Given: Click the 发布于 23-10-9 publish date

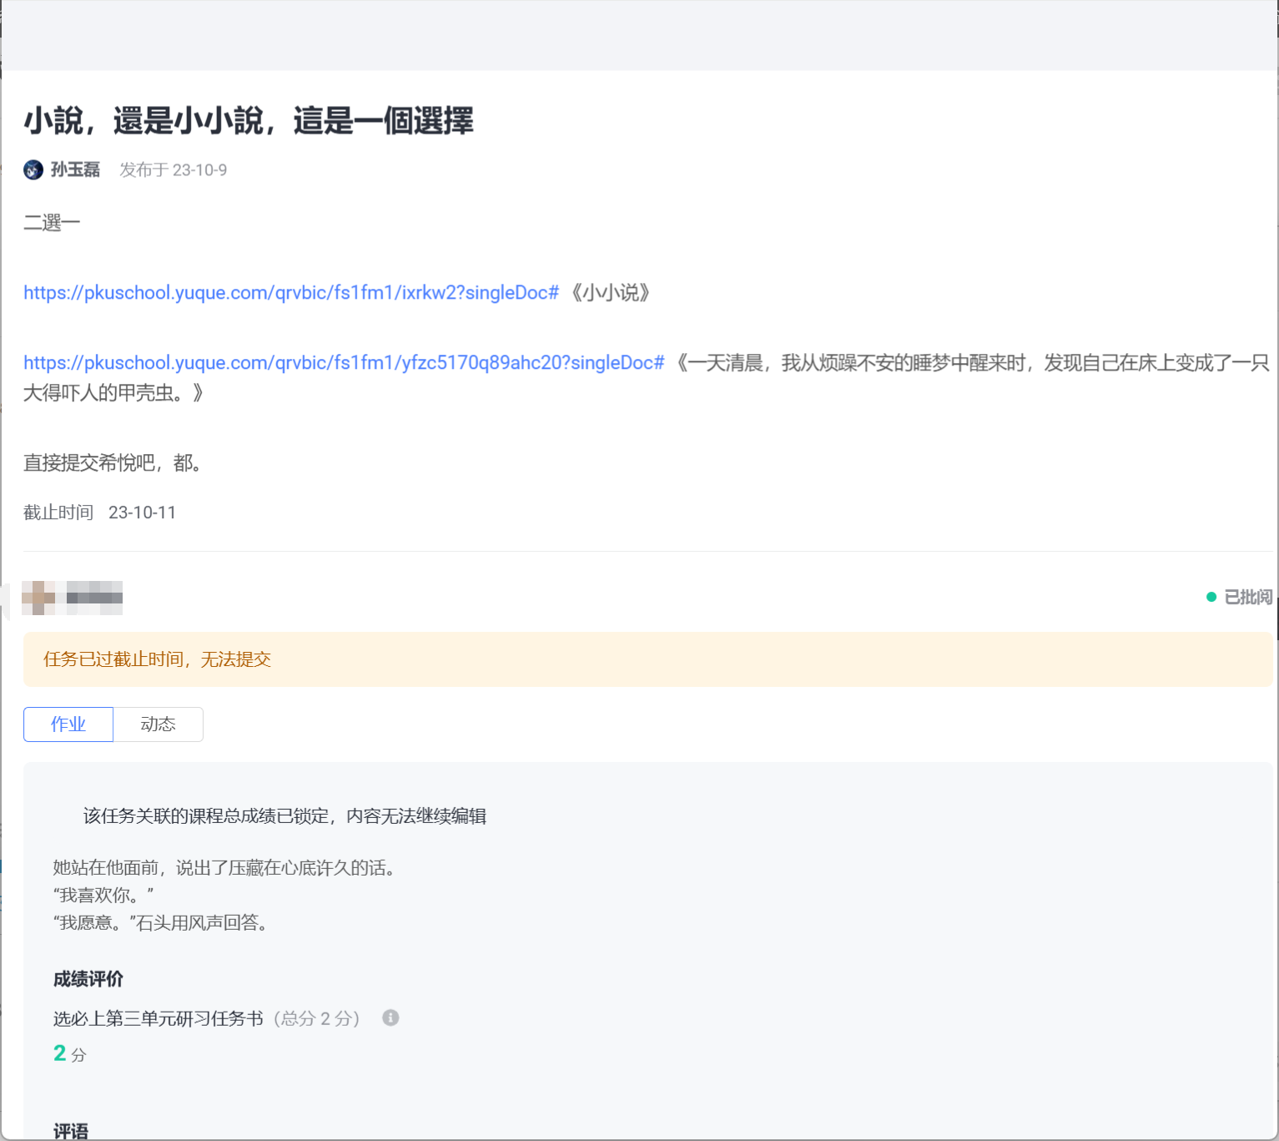Looking at the screenshot, I should point(173,170).
